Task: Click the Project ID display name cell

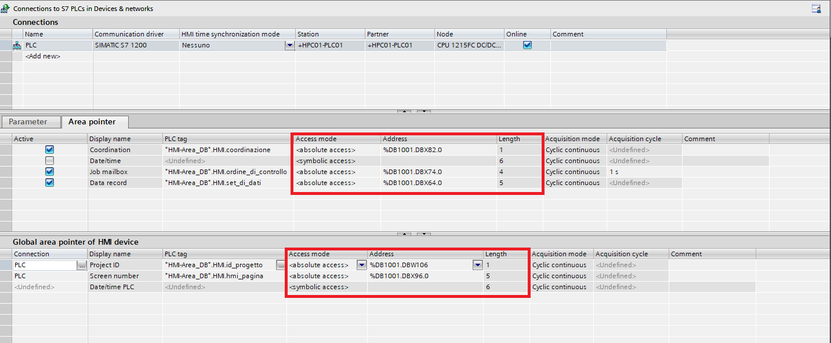Action: [125, 265]
